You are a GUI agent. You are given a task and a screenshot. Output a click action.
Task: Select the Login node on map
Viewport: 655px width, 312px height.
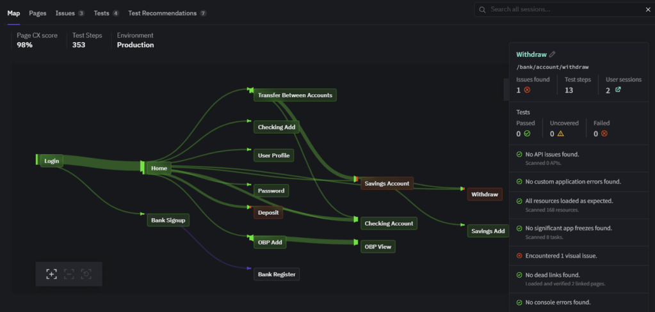click(51, 161)
